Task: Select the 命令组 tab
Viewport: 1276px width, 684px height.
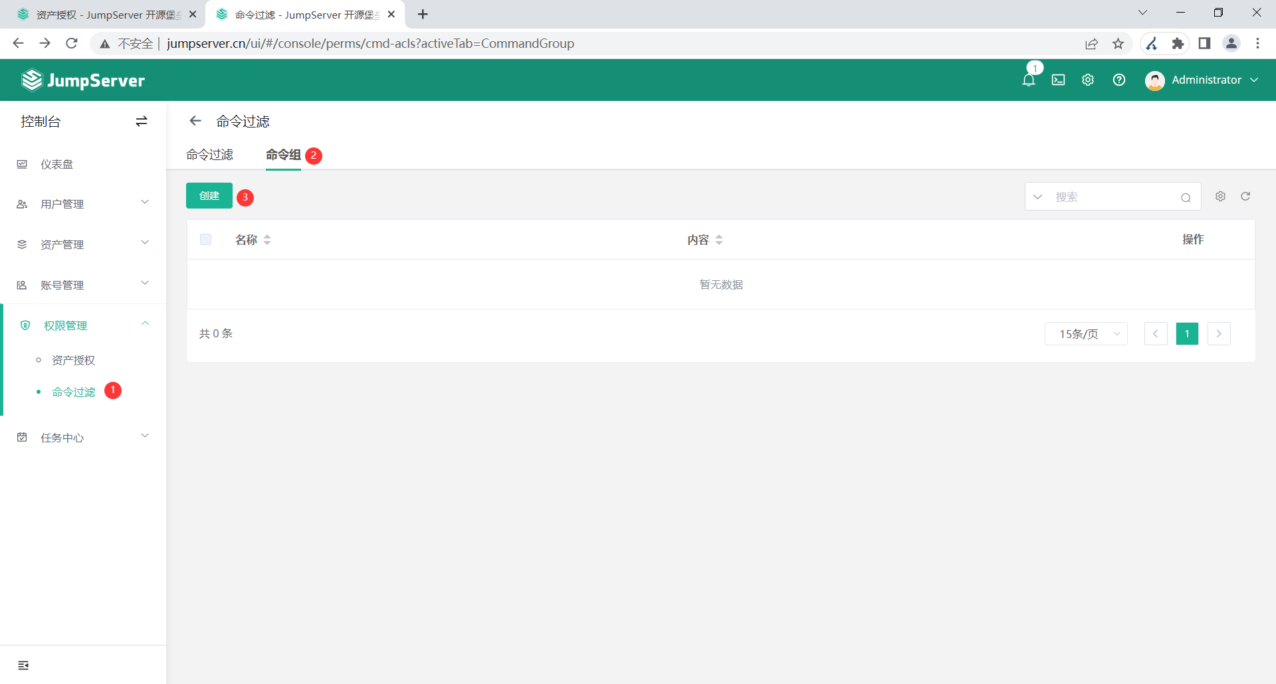Action: [283, 155]
